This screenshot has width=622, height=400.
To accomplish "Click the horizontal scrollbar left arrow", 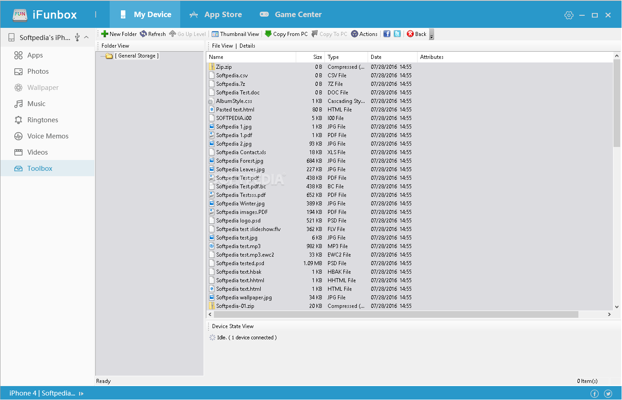I will click(x=210, y=315).
